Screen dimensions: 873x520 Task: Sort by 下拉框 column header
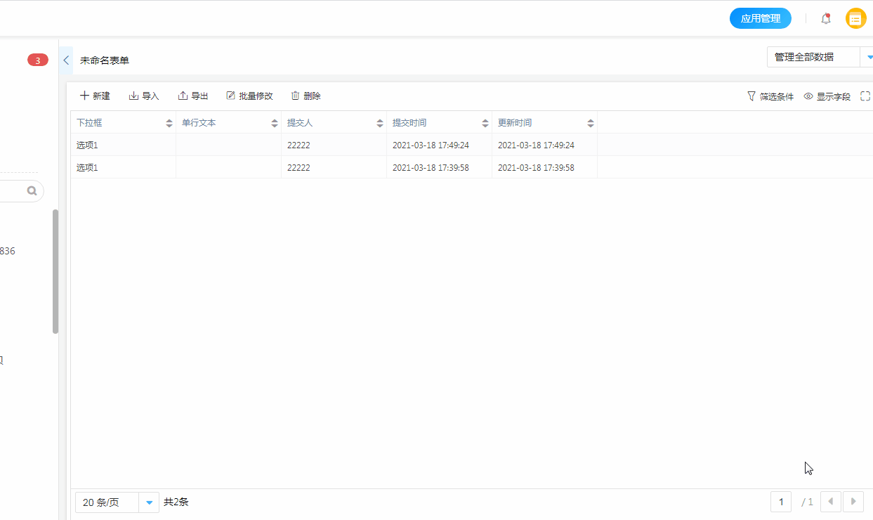pos(169,123)
